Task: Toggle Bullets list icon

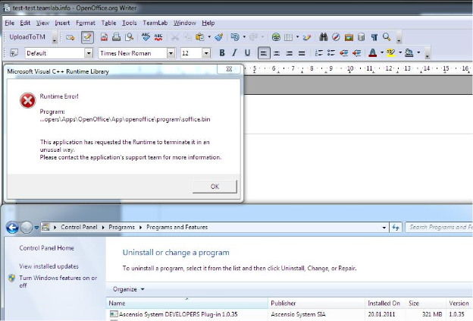Action: (x=331, y=53)
